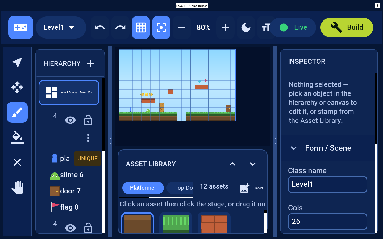The height and width of the screenshot is (239, 383).
Task: Switch to dark theme with moon icon
Action: [x=246, y=27]
